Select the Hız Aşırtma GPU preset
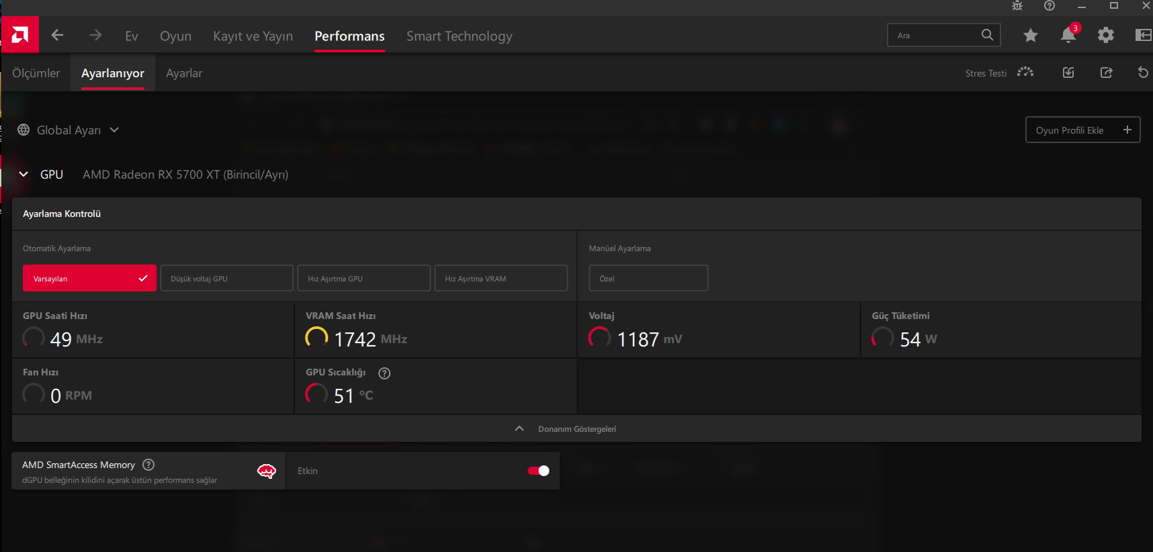This screenshot has width=1153, height=552. [x=364, y=278]
